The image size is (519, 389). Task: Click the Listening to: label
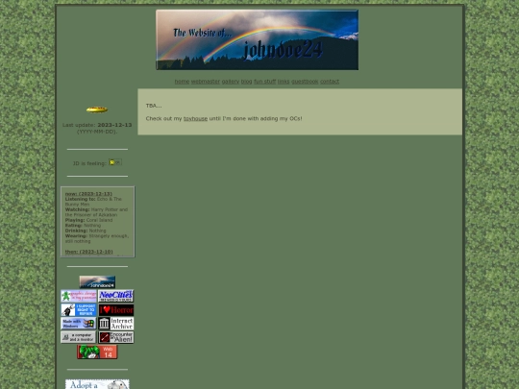(x=80, y=199)
